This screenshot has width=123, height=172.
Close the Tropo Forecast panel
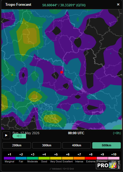click(118, 4)
